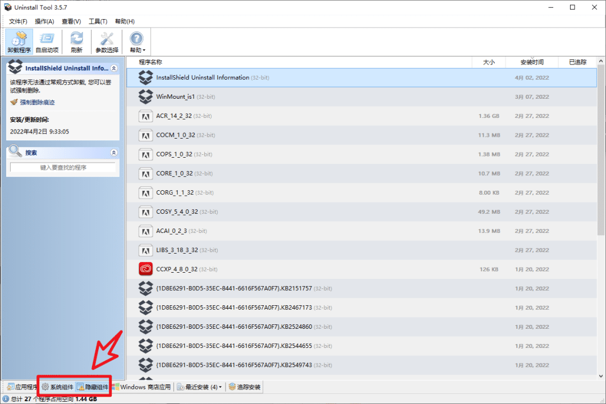Select the LIBS_3_18_3_32 name text
606x404 pixels.
pos(177,250)
